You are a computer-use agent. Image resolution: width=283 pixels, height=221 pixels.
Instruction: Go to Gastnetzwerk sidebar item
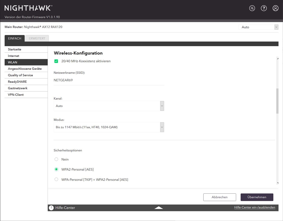click(18, 88)
